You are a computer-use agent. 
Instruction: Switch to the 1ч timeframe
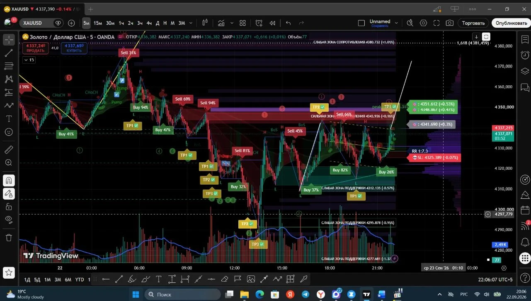[121, 23]
